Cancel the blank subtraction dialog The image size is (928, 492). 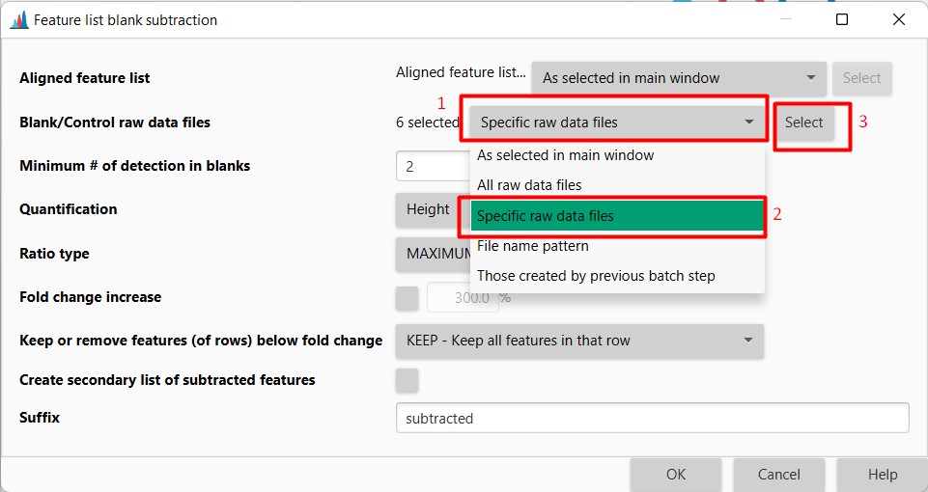778,474
